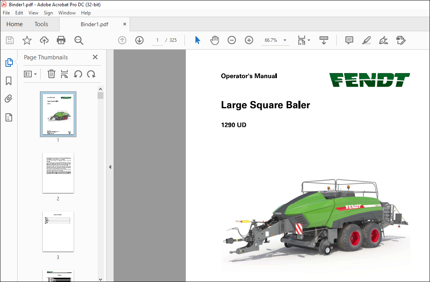Viewport: 430px width, 282px height.
Task: Zoom in with the plus button
Action: click(x=249, y=40)
